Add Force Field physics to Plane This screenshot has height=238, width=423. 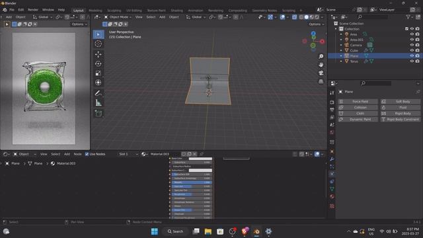[358, 101]
